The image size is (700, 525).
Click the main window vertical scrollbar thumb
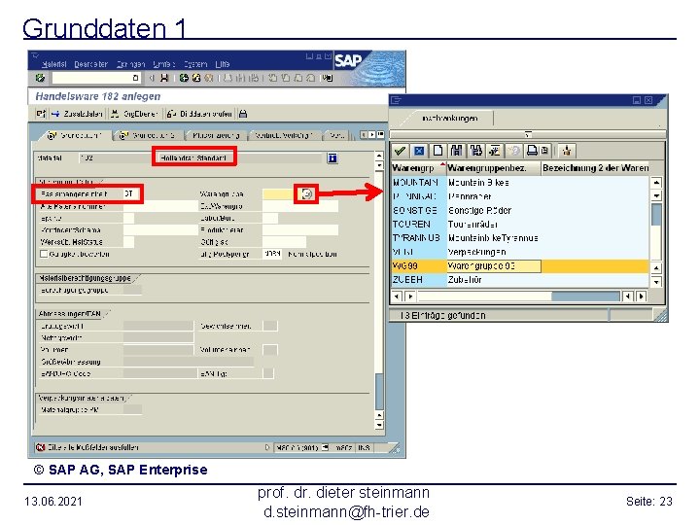point(379,392)
